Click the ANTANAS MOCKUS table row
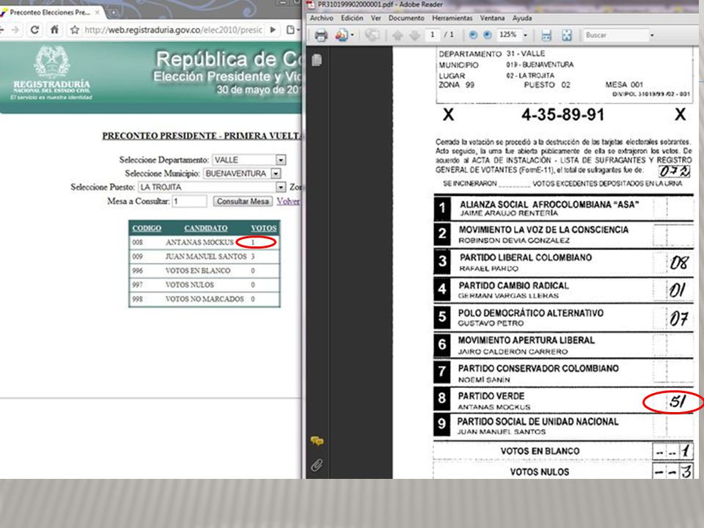704x528 pixels. 205,243
